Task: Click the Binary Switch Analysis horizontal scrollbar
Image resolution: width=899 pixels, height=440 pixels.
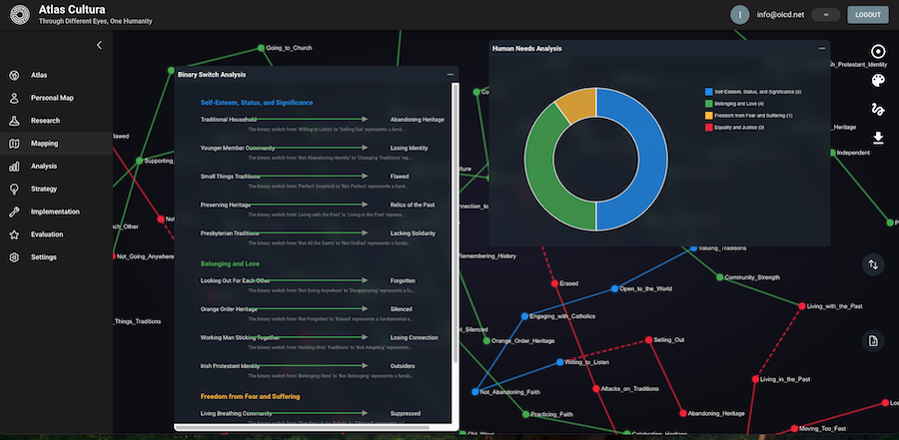Action: [x=302, y=427]
